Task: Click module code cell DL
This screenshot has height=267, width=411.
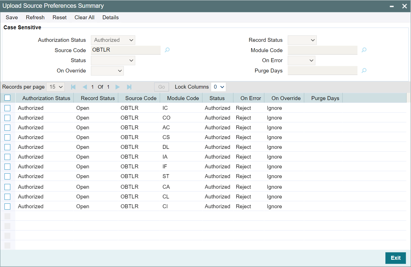Action: 166,147
